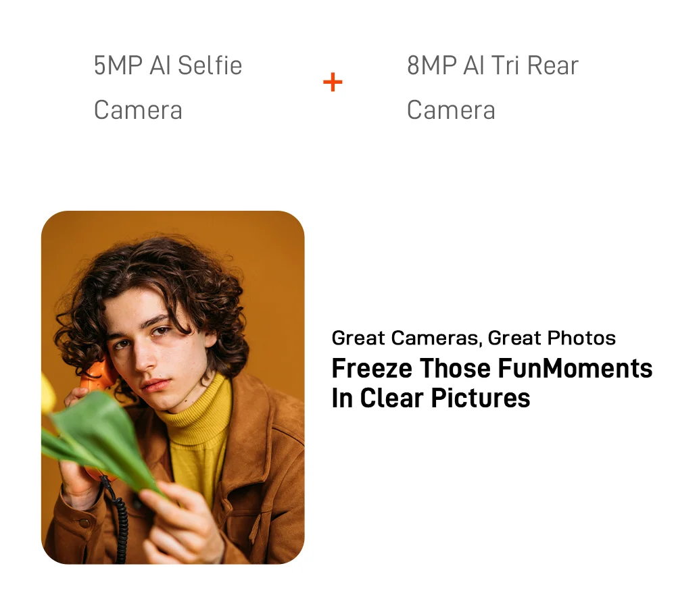Screen dimensions: 676x589
Task: Click the brown jacket sleeve button
Action: coord(84,523)
